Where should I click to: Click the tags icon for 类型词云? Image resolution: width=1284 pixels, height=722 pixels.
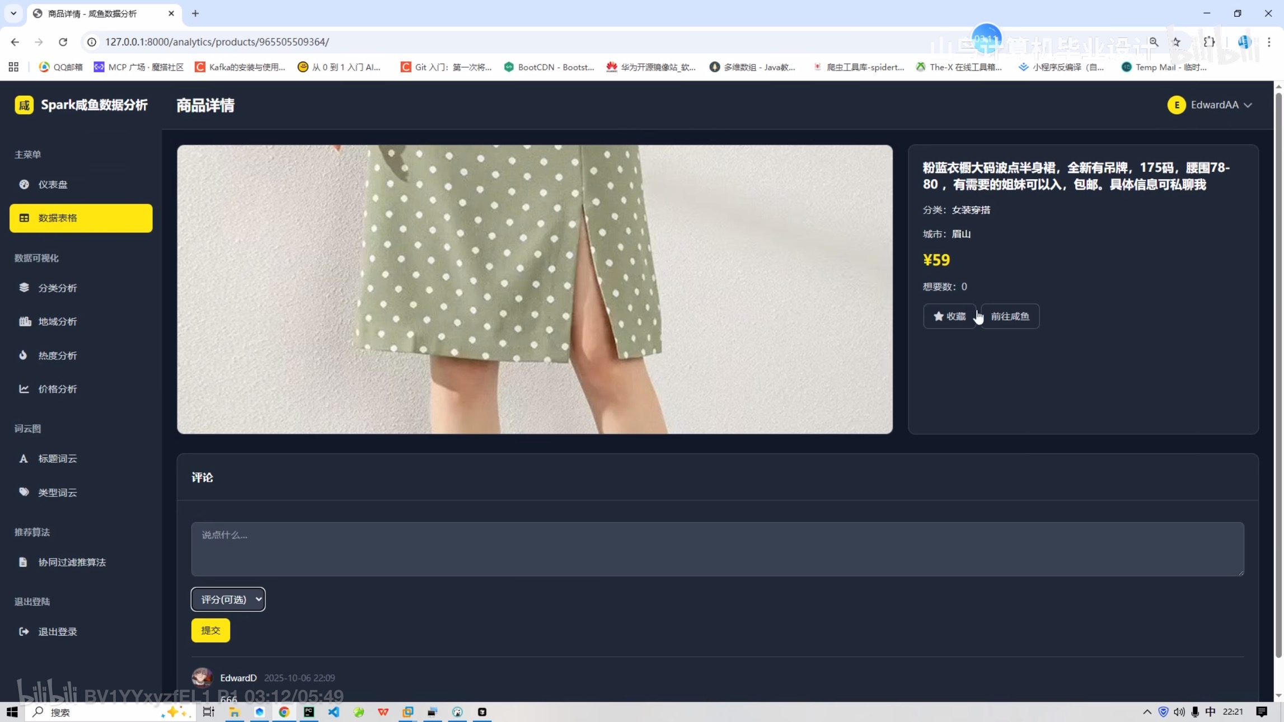[24, 492]
